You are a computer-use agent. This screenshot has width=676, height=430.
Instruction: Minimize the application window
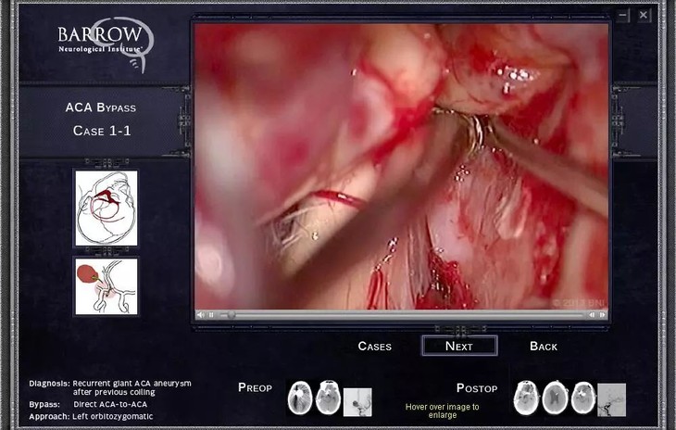pos(623,15)
